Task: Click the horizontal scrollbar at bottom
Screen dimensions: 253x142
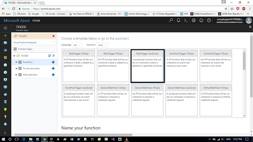Action: point(73,135)
